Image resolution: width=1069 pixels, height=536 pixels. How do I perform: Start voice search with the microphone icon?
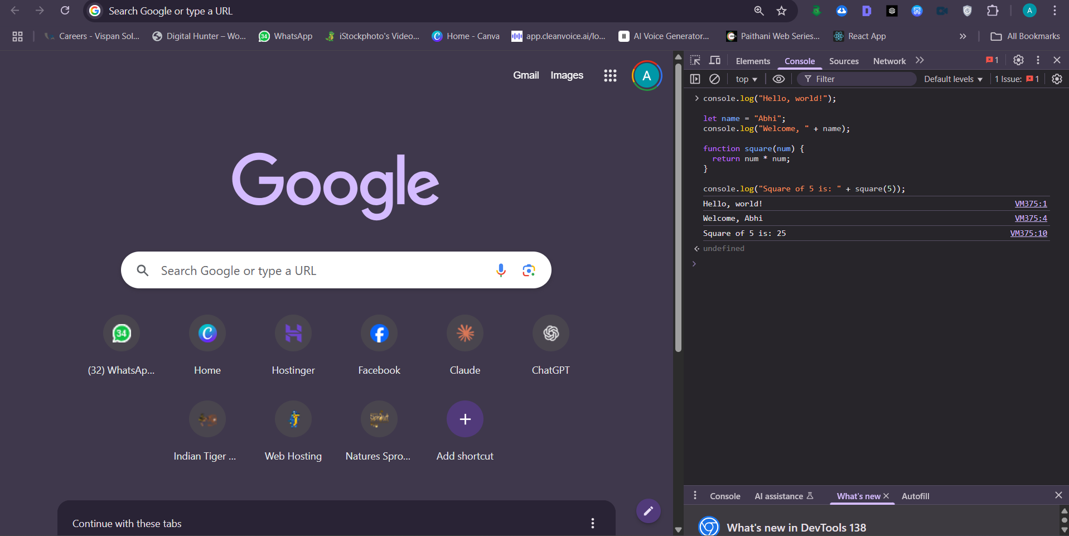[501, 270]
